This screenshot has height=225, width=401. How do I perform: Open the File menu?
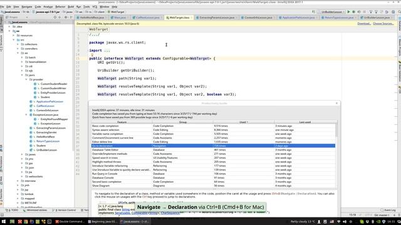point(2,7)
